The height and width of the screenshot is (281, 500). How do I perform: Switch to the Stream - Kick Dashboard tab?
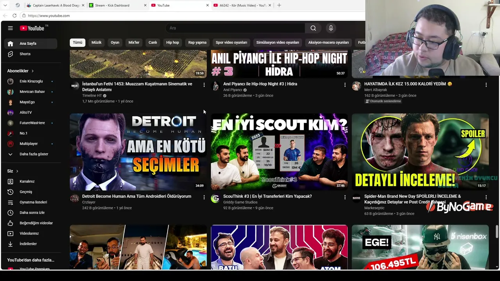(118, 5)
